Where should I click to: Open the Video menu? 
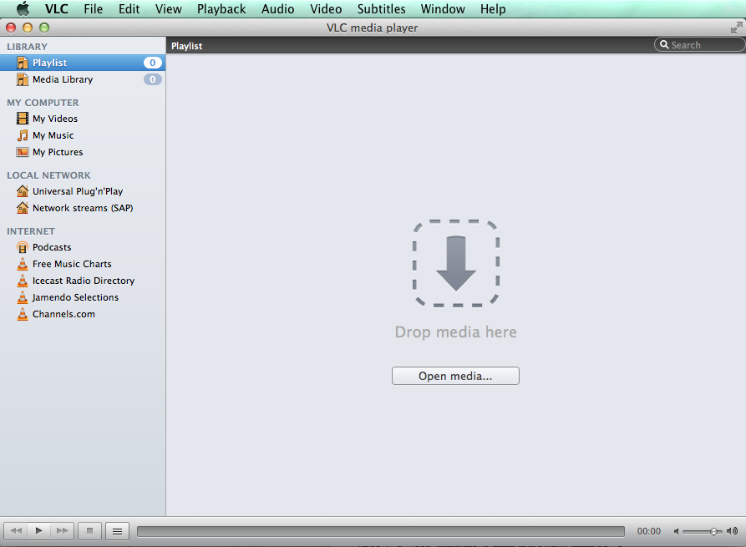point(326,9)
